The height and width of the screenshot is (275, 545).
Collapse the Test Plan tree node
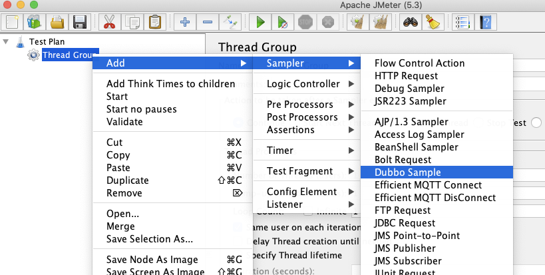coord(6,42)
